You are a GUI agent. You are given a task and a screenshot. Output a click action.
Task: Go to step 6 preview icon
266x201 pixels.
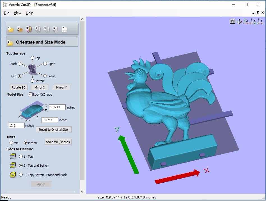coord(55,29)
